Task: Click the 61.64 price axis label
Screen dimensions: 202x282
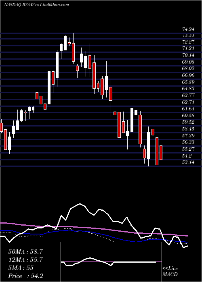Action: (188, 109)
